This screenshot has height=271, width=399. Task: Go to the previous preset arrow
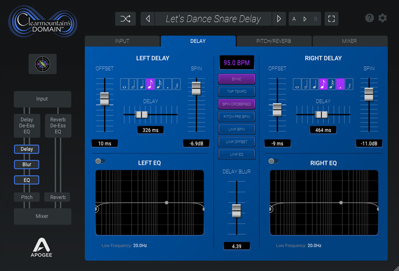pos(148,19)
